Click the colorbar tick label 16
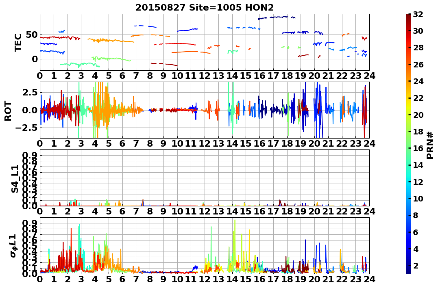The width and height of the screenshot is (438, 288). click(x=418, y=148)
